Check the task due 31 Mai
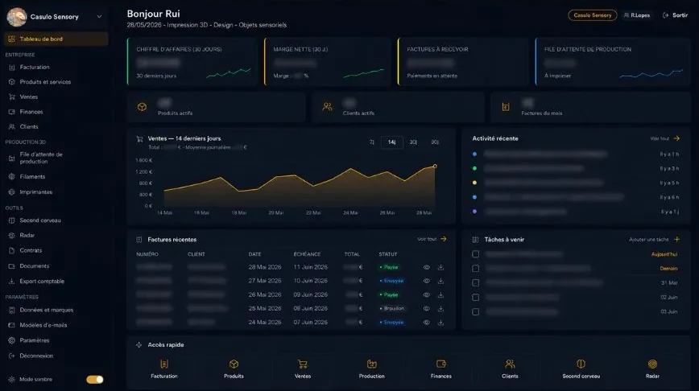This screenshot has height=391, width=699. coord(476,282)
